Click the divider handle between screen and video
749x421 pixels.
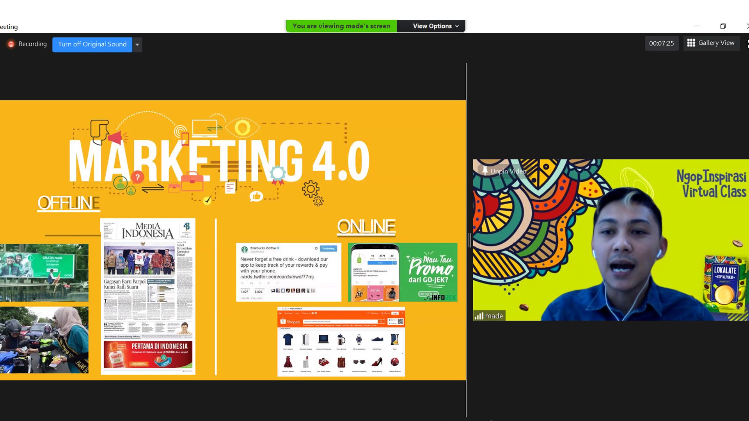[x=469, y=240]
